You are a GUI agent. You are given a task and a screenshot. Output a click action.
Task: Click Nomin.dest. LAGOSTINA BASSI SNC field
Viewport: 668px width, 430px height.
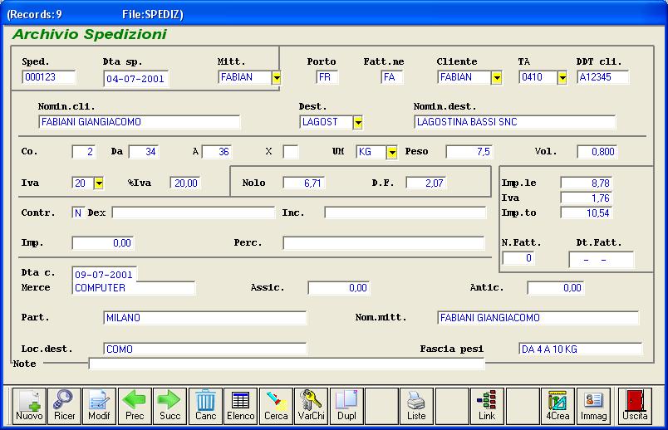514,122
